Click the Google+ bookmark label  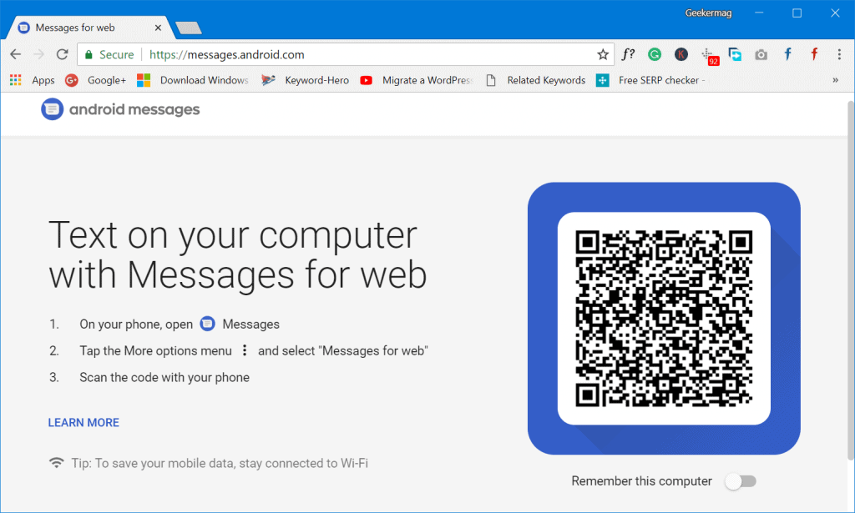(x=107, y=80)
